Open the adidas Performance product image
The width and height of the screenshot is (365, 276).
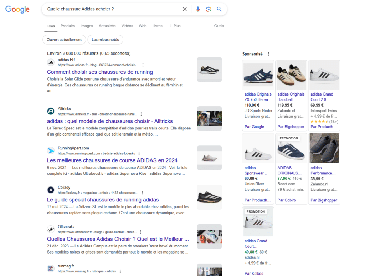tap(324, 148)
